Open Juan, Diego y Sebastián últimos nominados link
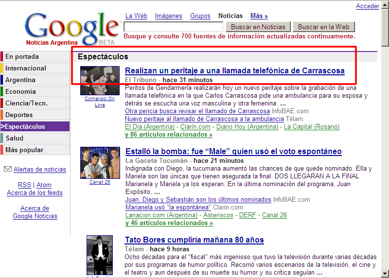The height and width of the screenshot is (278, 389). (198, 200)
